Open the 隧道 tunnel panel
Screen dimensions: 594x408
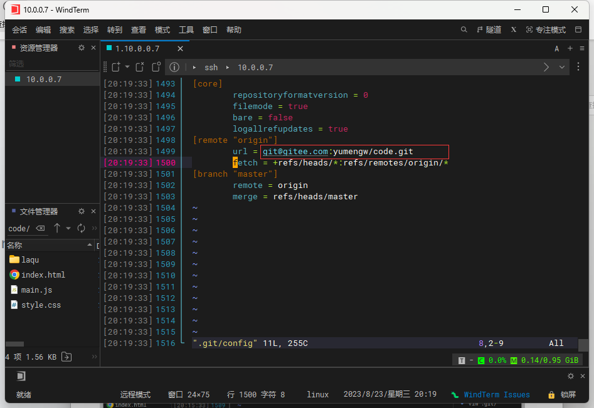tap(489, 30)
